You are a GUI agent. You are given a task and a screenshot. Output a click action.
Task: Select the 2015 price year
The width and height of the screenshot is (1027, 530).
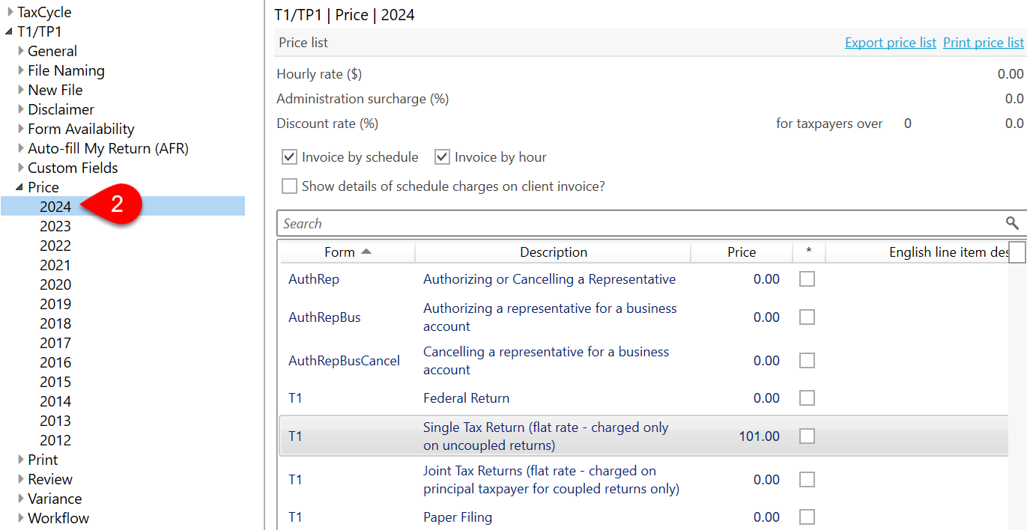pyautogui.click(x=55, y=382)
